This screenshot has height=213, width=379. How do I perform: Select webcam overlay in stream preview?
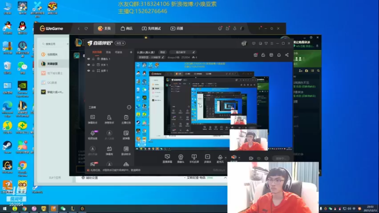[248, 140]
